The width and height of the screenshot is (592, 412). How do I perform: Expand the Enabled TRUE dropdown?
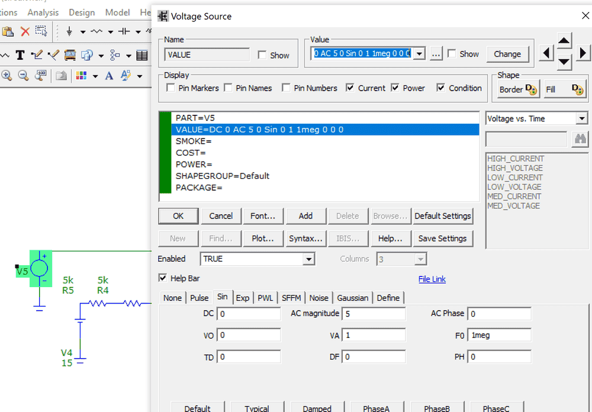pyautogui.click(x=308, y=259)
